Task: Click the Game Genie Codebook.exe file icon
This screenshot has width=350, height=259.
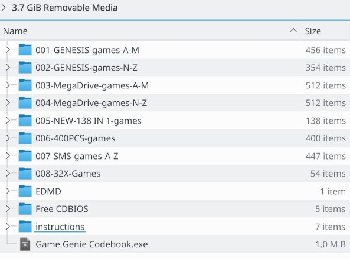Action: click(x=25, y=244)
